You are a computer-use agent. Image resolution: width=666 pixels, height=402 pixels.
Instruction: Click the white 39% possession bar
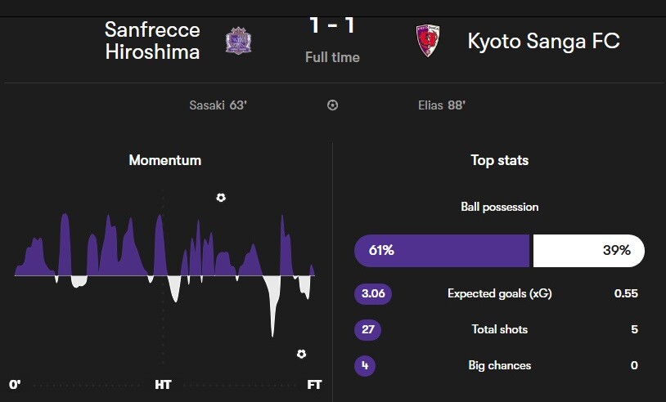tap(588, 251)
